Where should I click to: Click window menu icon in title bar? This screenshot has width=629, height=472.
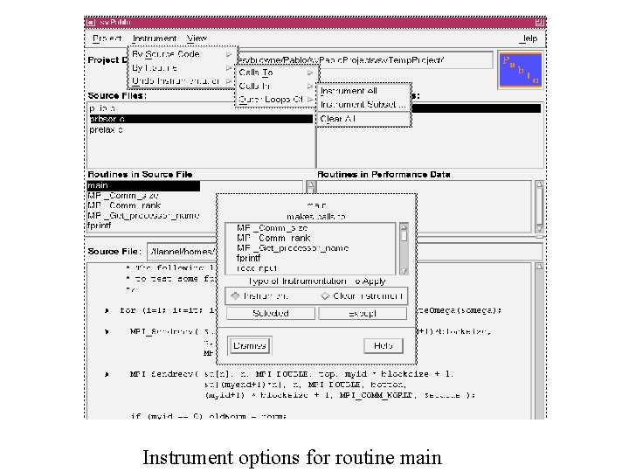[x=91, y=23]
